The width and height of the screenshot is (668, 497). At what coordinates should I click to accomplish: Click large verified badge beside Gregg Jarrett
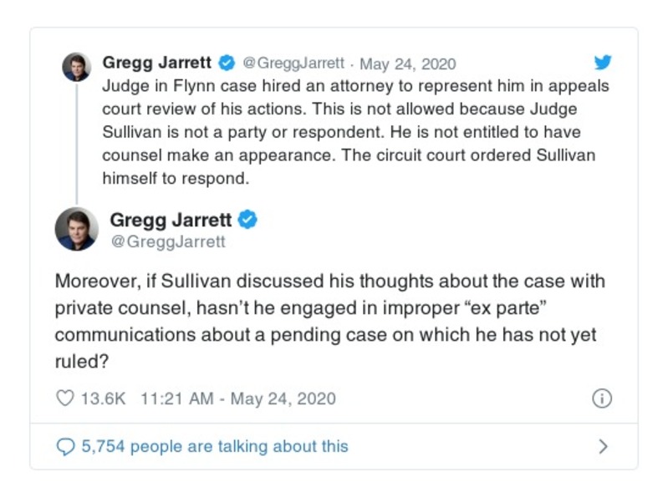[x=247, y=220]
